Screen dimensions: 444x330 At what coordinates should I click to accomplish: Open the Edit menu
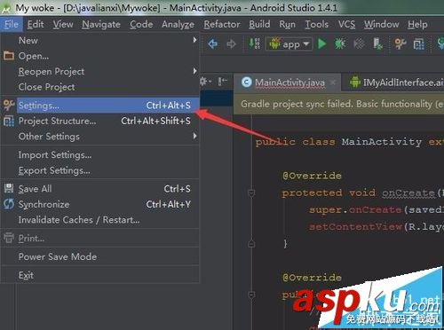pyautogui.click(x=36, y=24)
